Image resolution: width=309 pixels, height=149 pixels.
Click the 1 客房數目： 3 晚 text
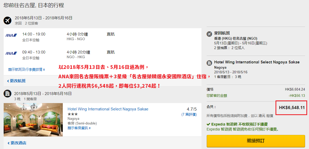[x=227, y=77]
